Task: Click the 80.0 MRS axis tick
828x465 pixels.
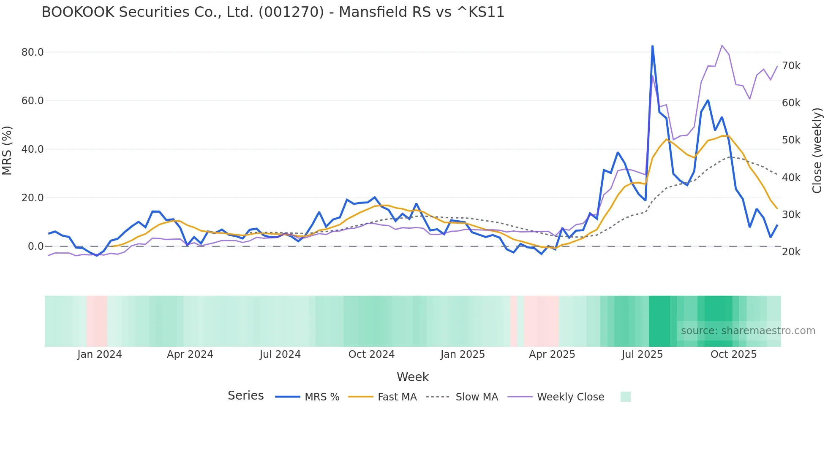Action: [33, 52]
